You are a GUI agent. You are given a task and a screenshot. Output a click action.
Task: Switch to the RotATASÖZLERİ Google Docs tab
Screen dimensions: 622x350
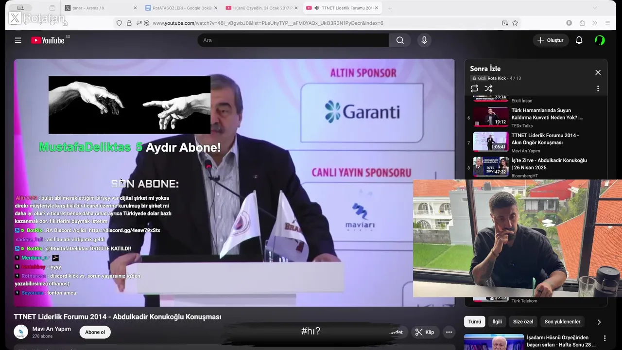point(182,8)
